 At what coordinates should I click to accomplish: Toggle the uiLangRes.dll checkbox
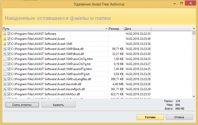coord(9,79)
